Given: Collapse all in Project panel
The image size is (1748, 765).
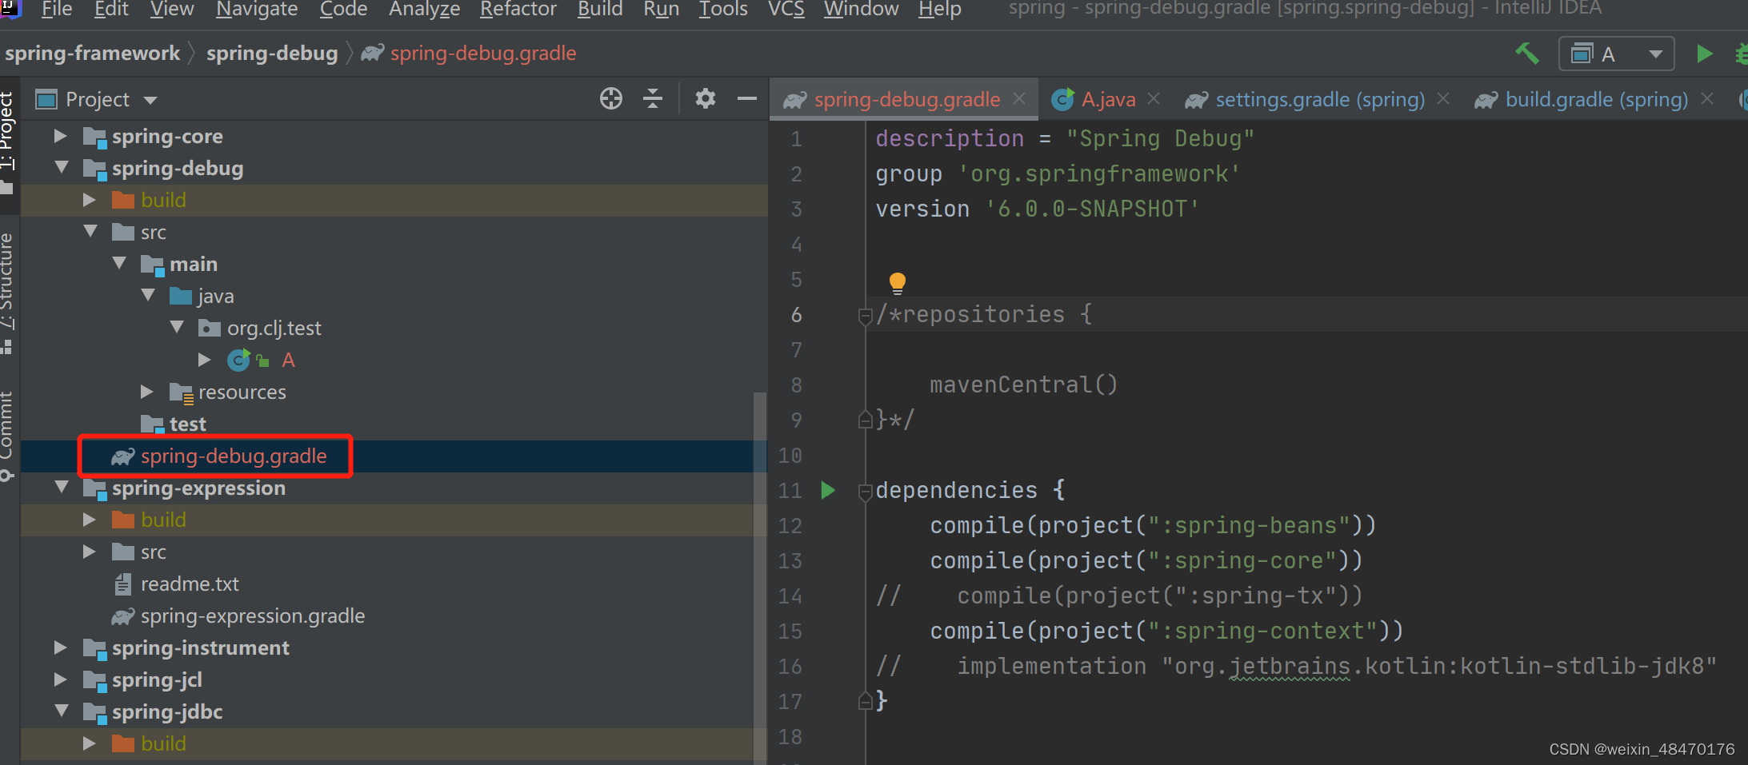Looking at the screenshot, I should tap(653, 98).
